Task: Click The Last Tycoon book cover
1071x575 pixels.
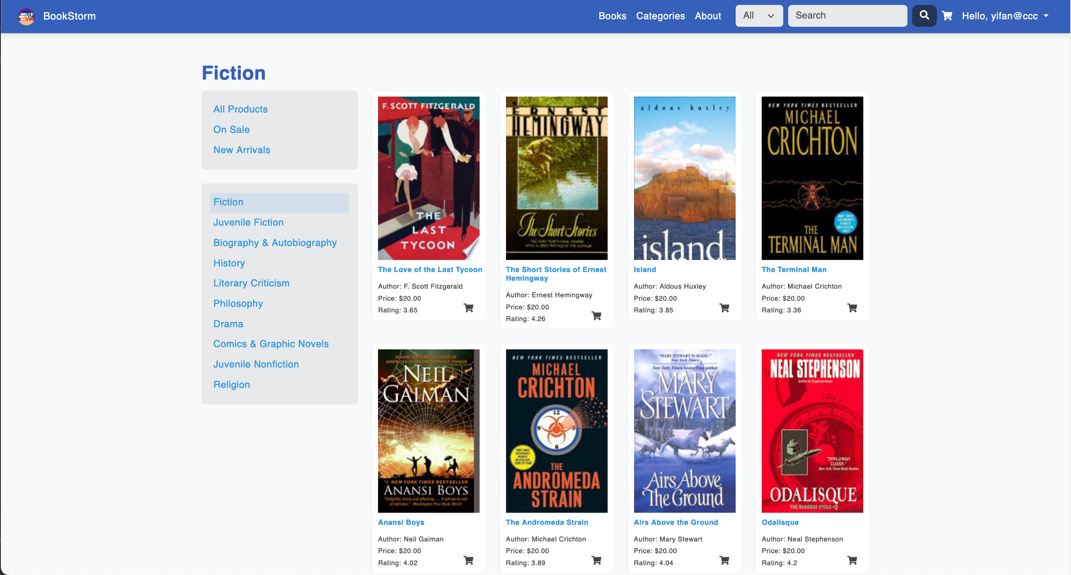Action: pos(429,178)
